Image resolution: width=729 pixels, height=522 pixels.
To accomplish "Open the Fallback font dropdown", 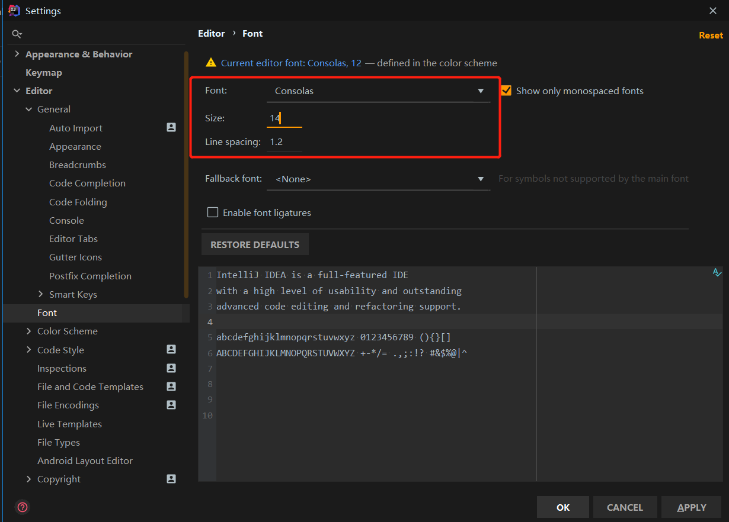I will pos(378,179).
